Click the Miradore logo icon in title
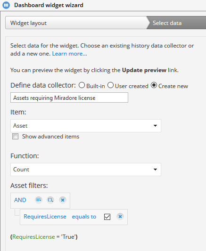The image size is (206, 251). 6,5
